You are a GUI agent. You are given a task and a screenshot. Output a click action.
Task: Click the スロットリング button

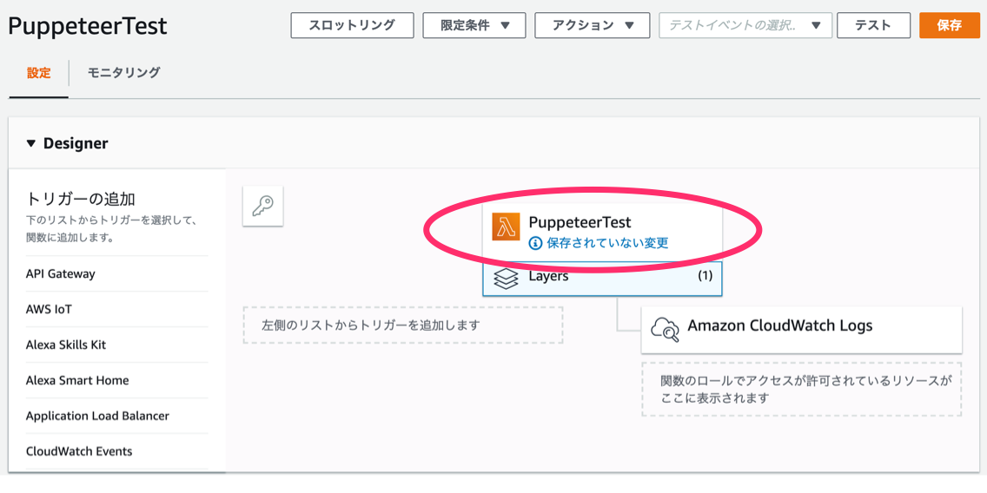(x=351, y=26)
